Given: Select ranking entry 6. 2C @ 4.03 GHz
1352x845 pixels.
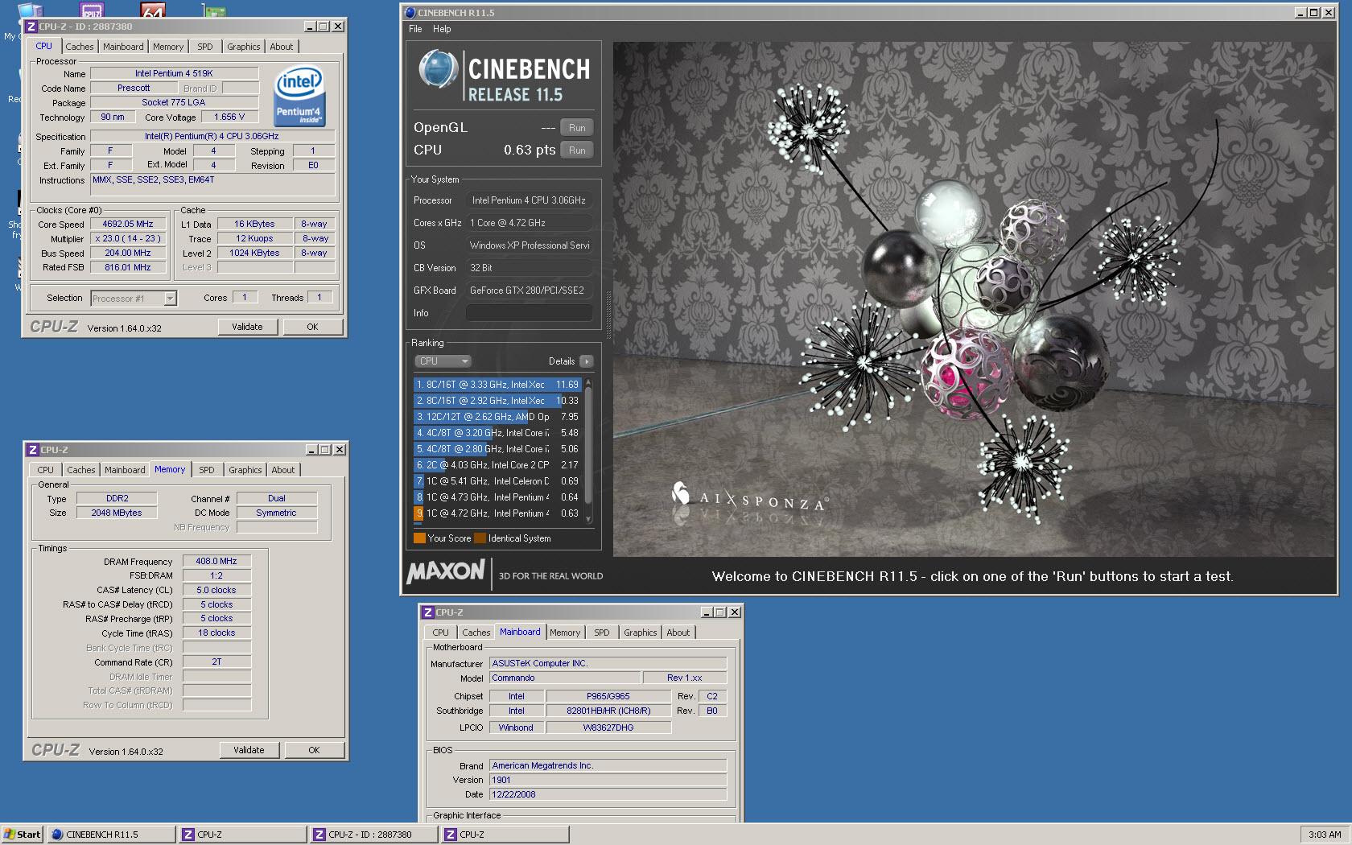Looking at the screenshot, I should 498,465.
